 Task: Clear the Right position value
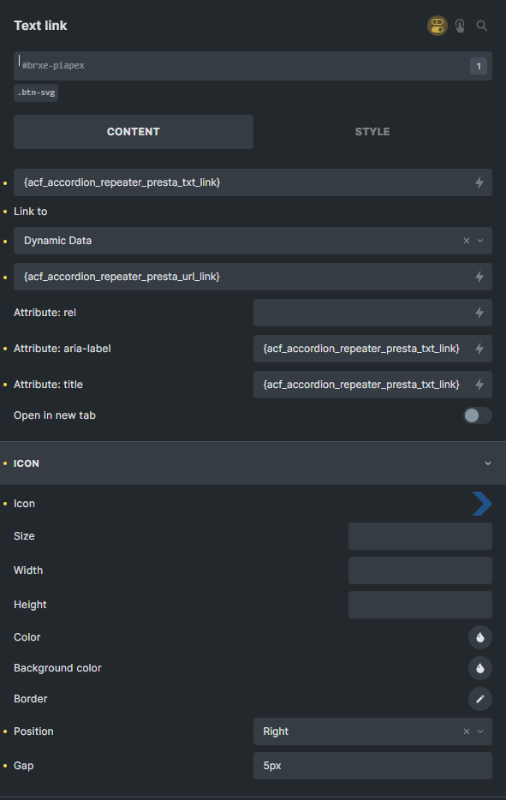click(x=467, y=731)
